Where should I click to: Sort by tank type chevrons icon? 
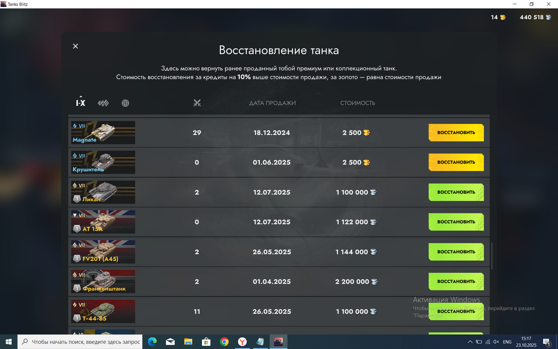(103, 103)
